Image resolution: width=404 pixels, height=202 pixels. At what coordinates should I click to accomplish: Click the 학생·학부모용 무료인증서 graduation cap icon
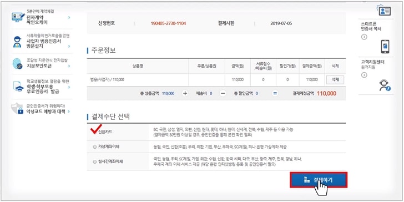[18, 87]
